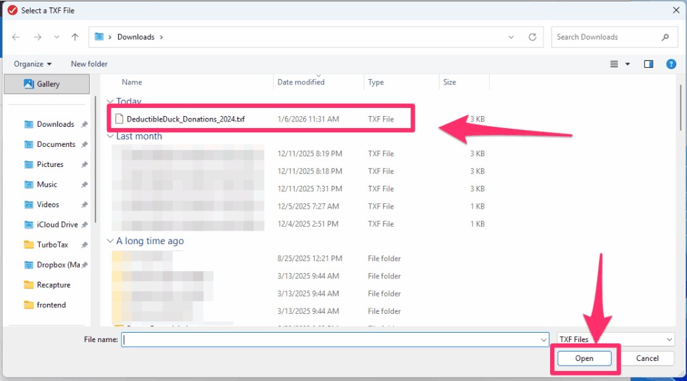Screen dimensions: 687x381
Task: Open iCloud Drive in sidebar
Action: [x=57, y=225]
